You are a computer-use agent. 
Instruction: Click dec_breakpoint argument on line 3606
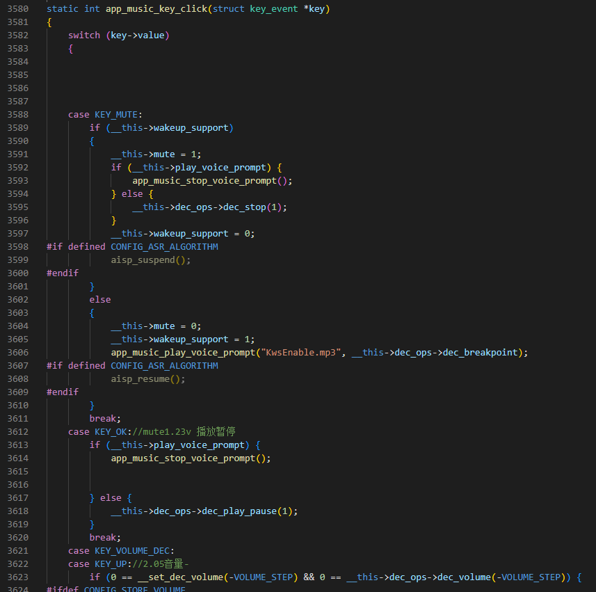(x=481, y=353)
